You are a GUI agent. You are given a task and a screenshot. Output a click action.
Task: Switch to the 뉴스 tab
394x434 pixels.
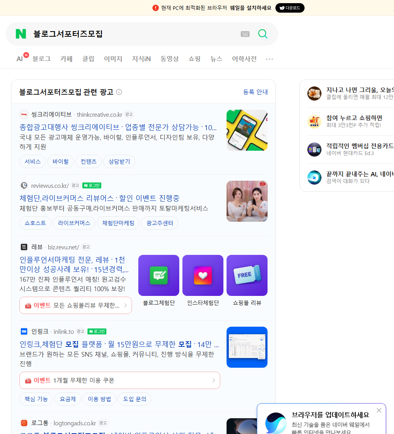(x=216, y=59)
